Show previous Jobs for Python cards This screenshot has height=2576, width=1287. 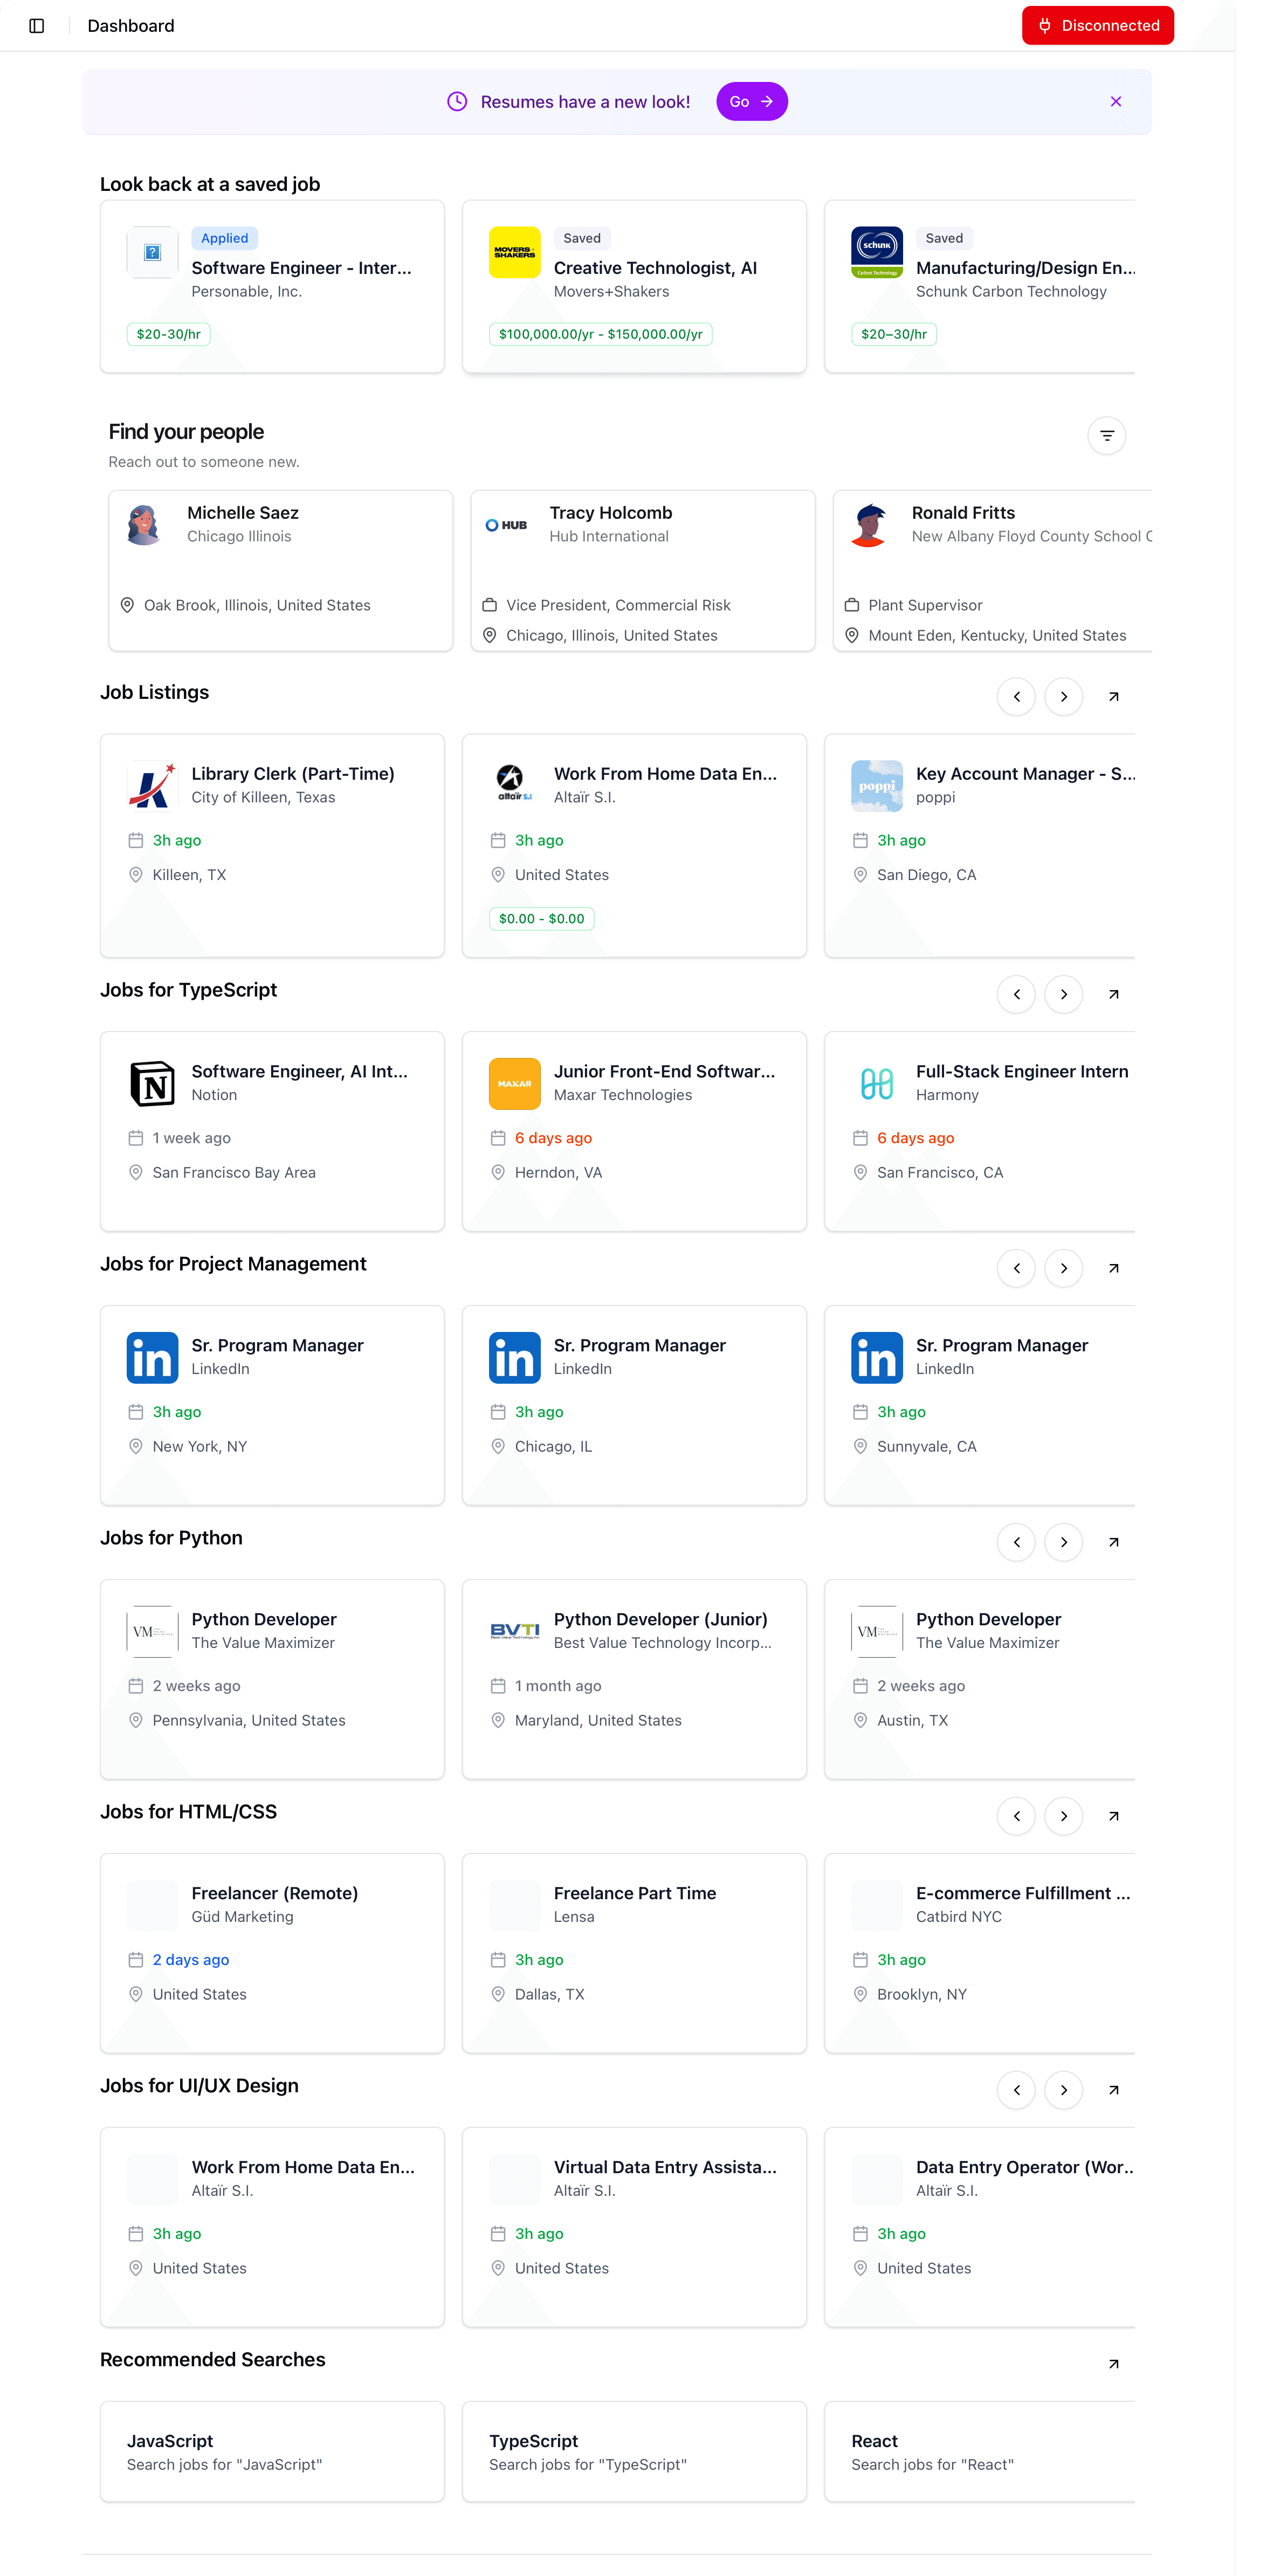[x=1016, y=1542]
